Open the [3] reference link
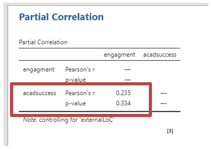Image resolution: width=211 pixels, height=149 pixels. click(170, 131)
